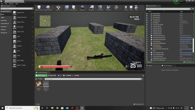Select the Empty Actor sphere icon

pos(15,13)
